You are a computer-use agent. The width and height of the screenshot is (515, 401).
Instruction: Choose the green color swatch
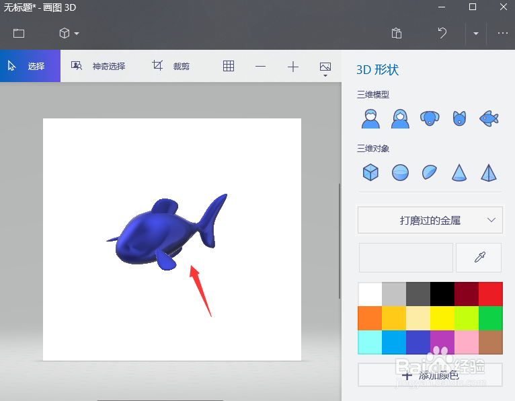(x=491, y=318)
